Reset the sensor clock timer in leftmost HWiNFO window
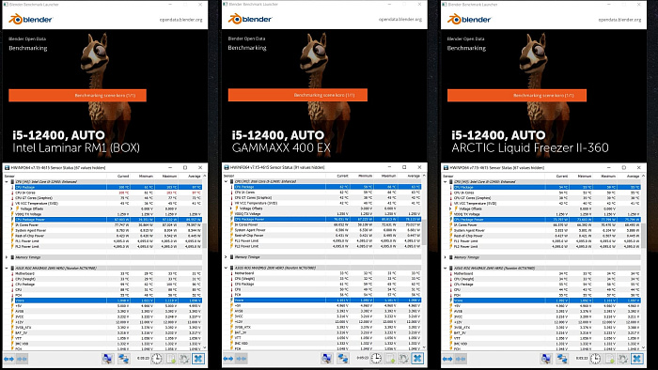Image resolution: width=658 pixels, height=370 pixels. click(156, 359)
